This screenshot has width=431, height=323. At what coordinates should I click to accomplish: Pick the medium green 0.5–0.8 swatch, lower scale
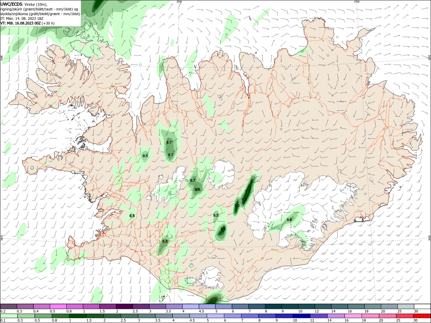[x=43, y=316]
